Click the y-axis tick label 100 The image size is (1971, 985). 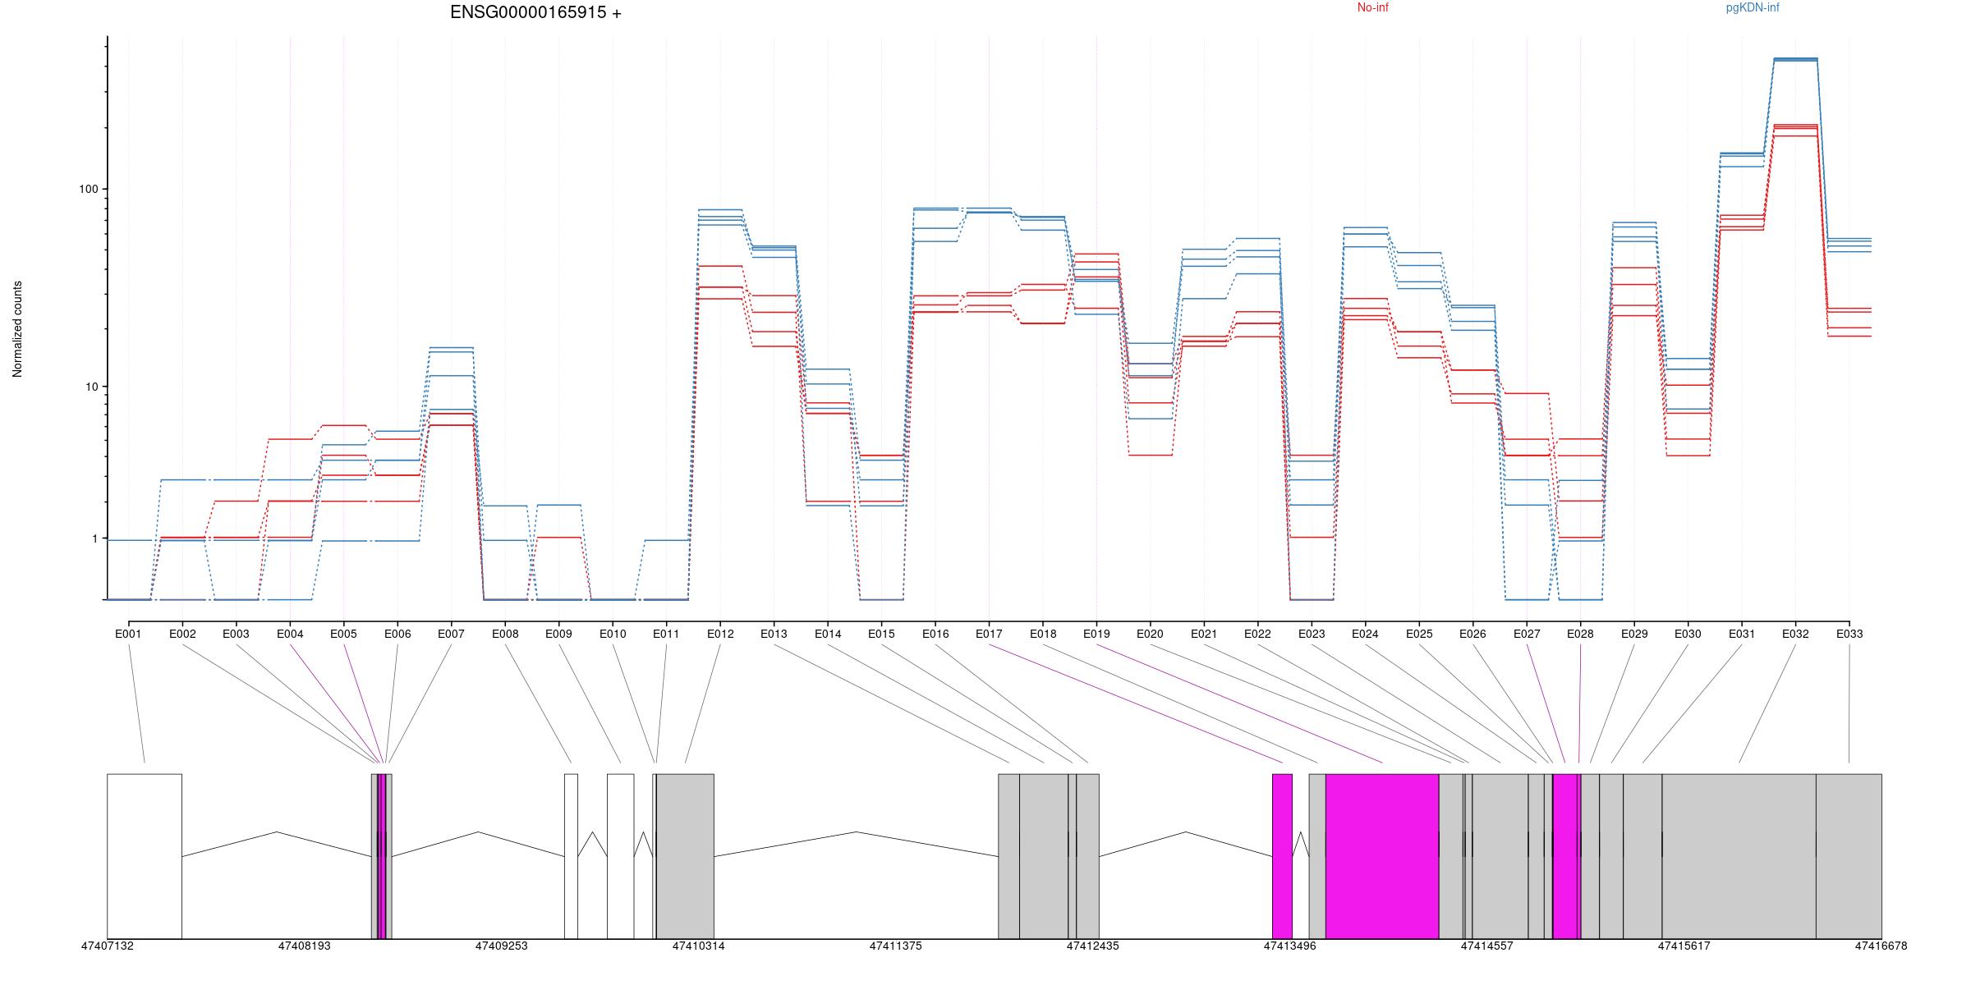[88, 189]
